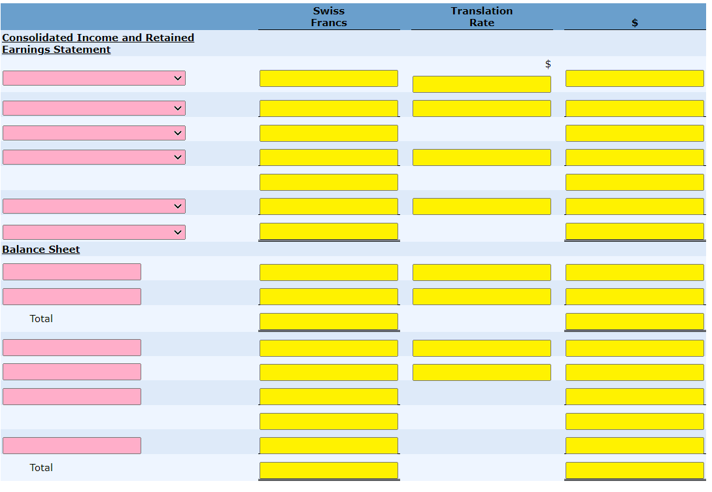
Task: Click Swiss Francs field in second Balance Sheet row
Action: pos(329,297)
